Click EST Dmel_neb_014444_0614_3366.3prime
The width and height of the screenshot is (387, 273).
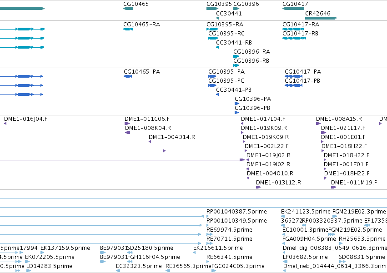[x=335, y=266]
